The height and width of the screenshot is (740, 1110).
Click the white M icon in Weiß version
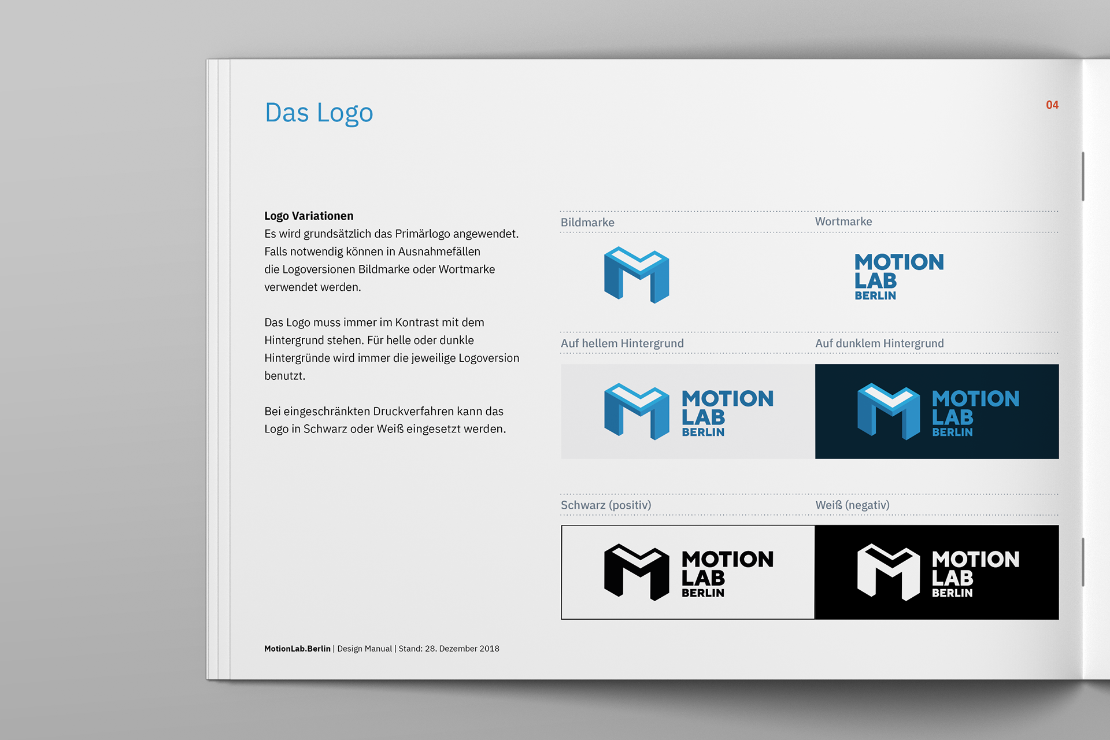(889, 572)
